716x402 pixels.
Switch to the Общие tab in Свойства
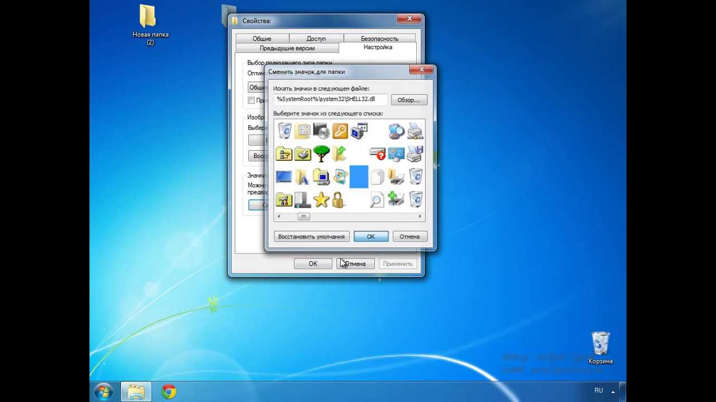coord(262,39)
